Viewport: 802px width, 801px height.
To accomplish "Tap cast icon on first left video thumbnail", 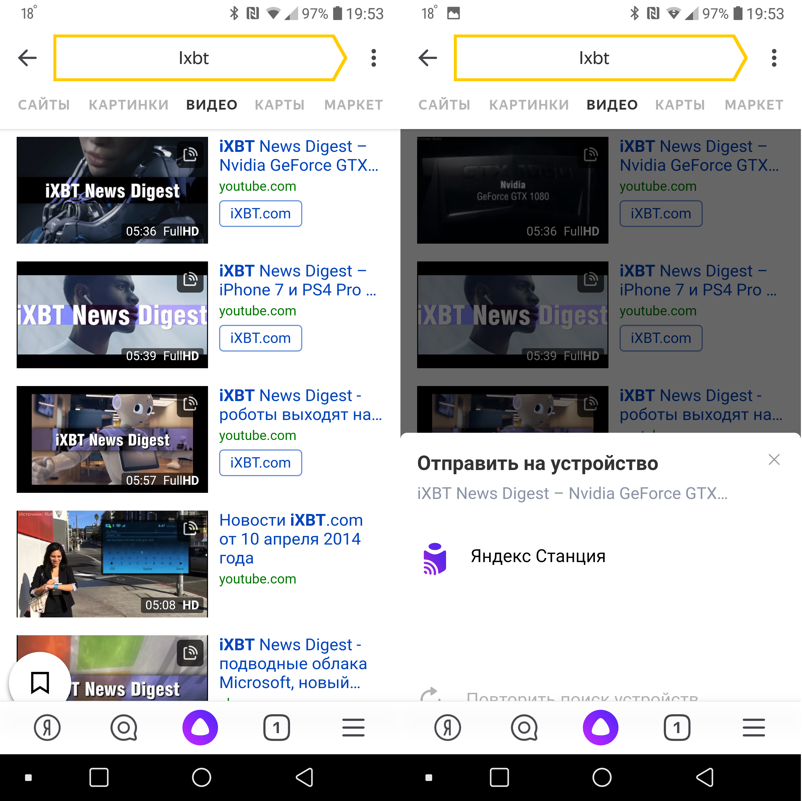I will (x=190, y=154).
